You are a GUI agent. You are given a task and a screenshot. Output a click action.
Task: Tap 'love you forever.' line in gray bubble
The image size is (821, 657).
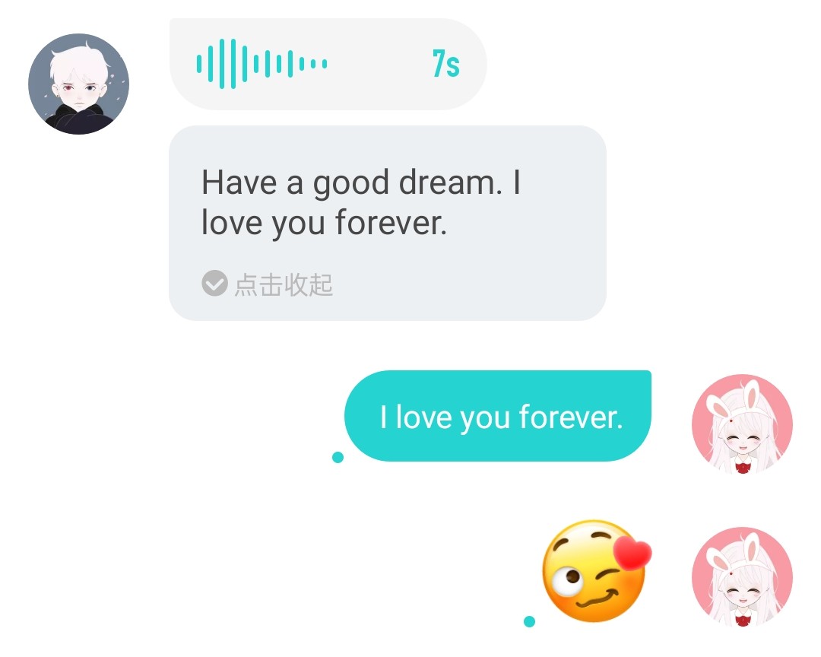click(324, 224)
